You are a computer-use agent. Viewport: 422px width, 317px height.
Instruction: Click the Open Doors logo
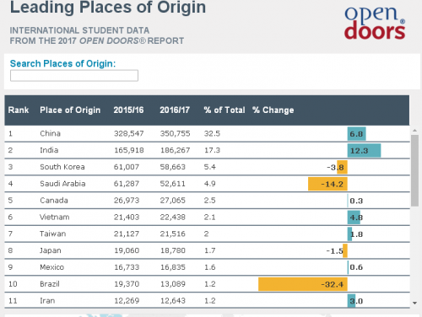pos(375,23)
